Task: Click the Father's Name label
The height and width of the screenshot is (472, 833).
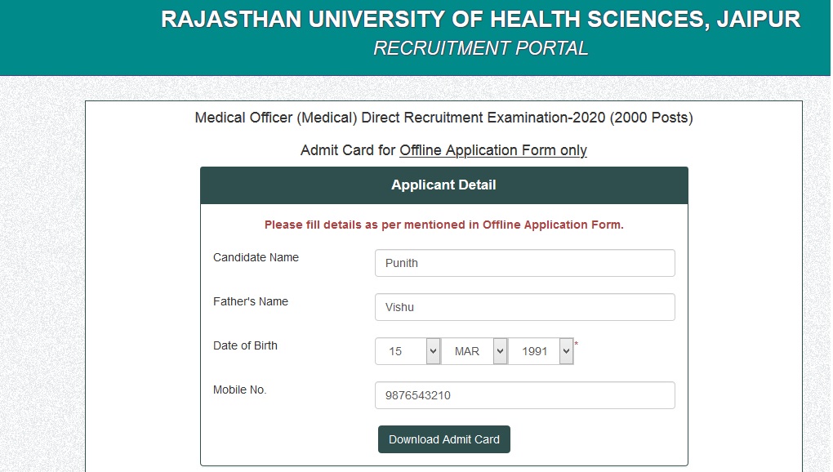Action: click(x=251, y=301)
